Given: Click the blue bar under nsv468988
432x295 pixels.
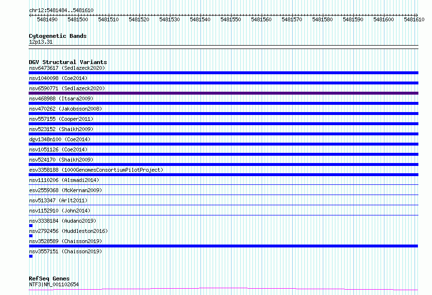Looking at the screenshot, I should (223, 103).
